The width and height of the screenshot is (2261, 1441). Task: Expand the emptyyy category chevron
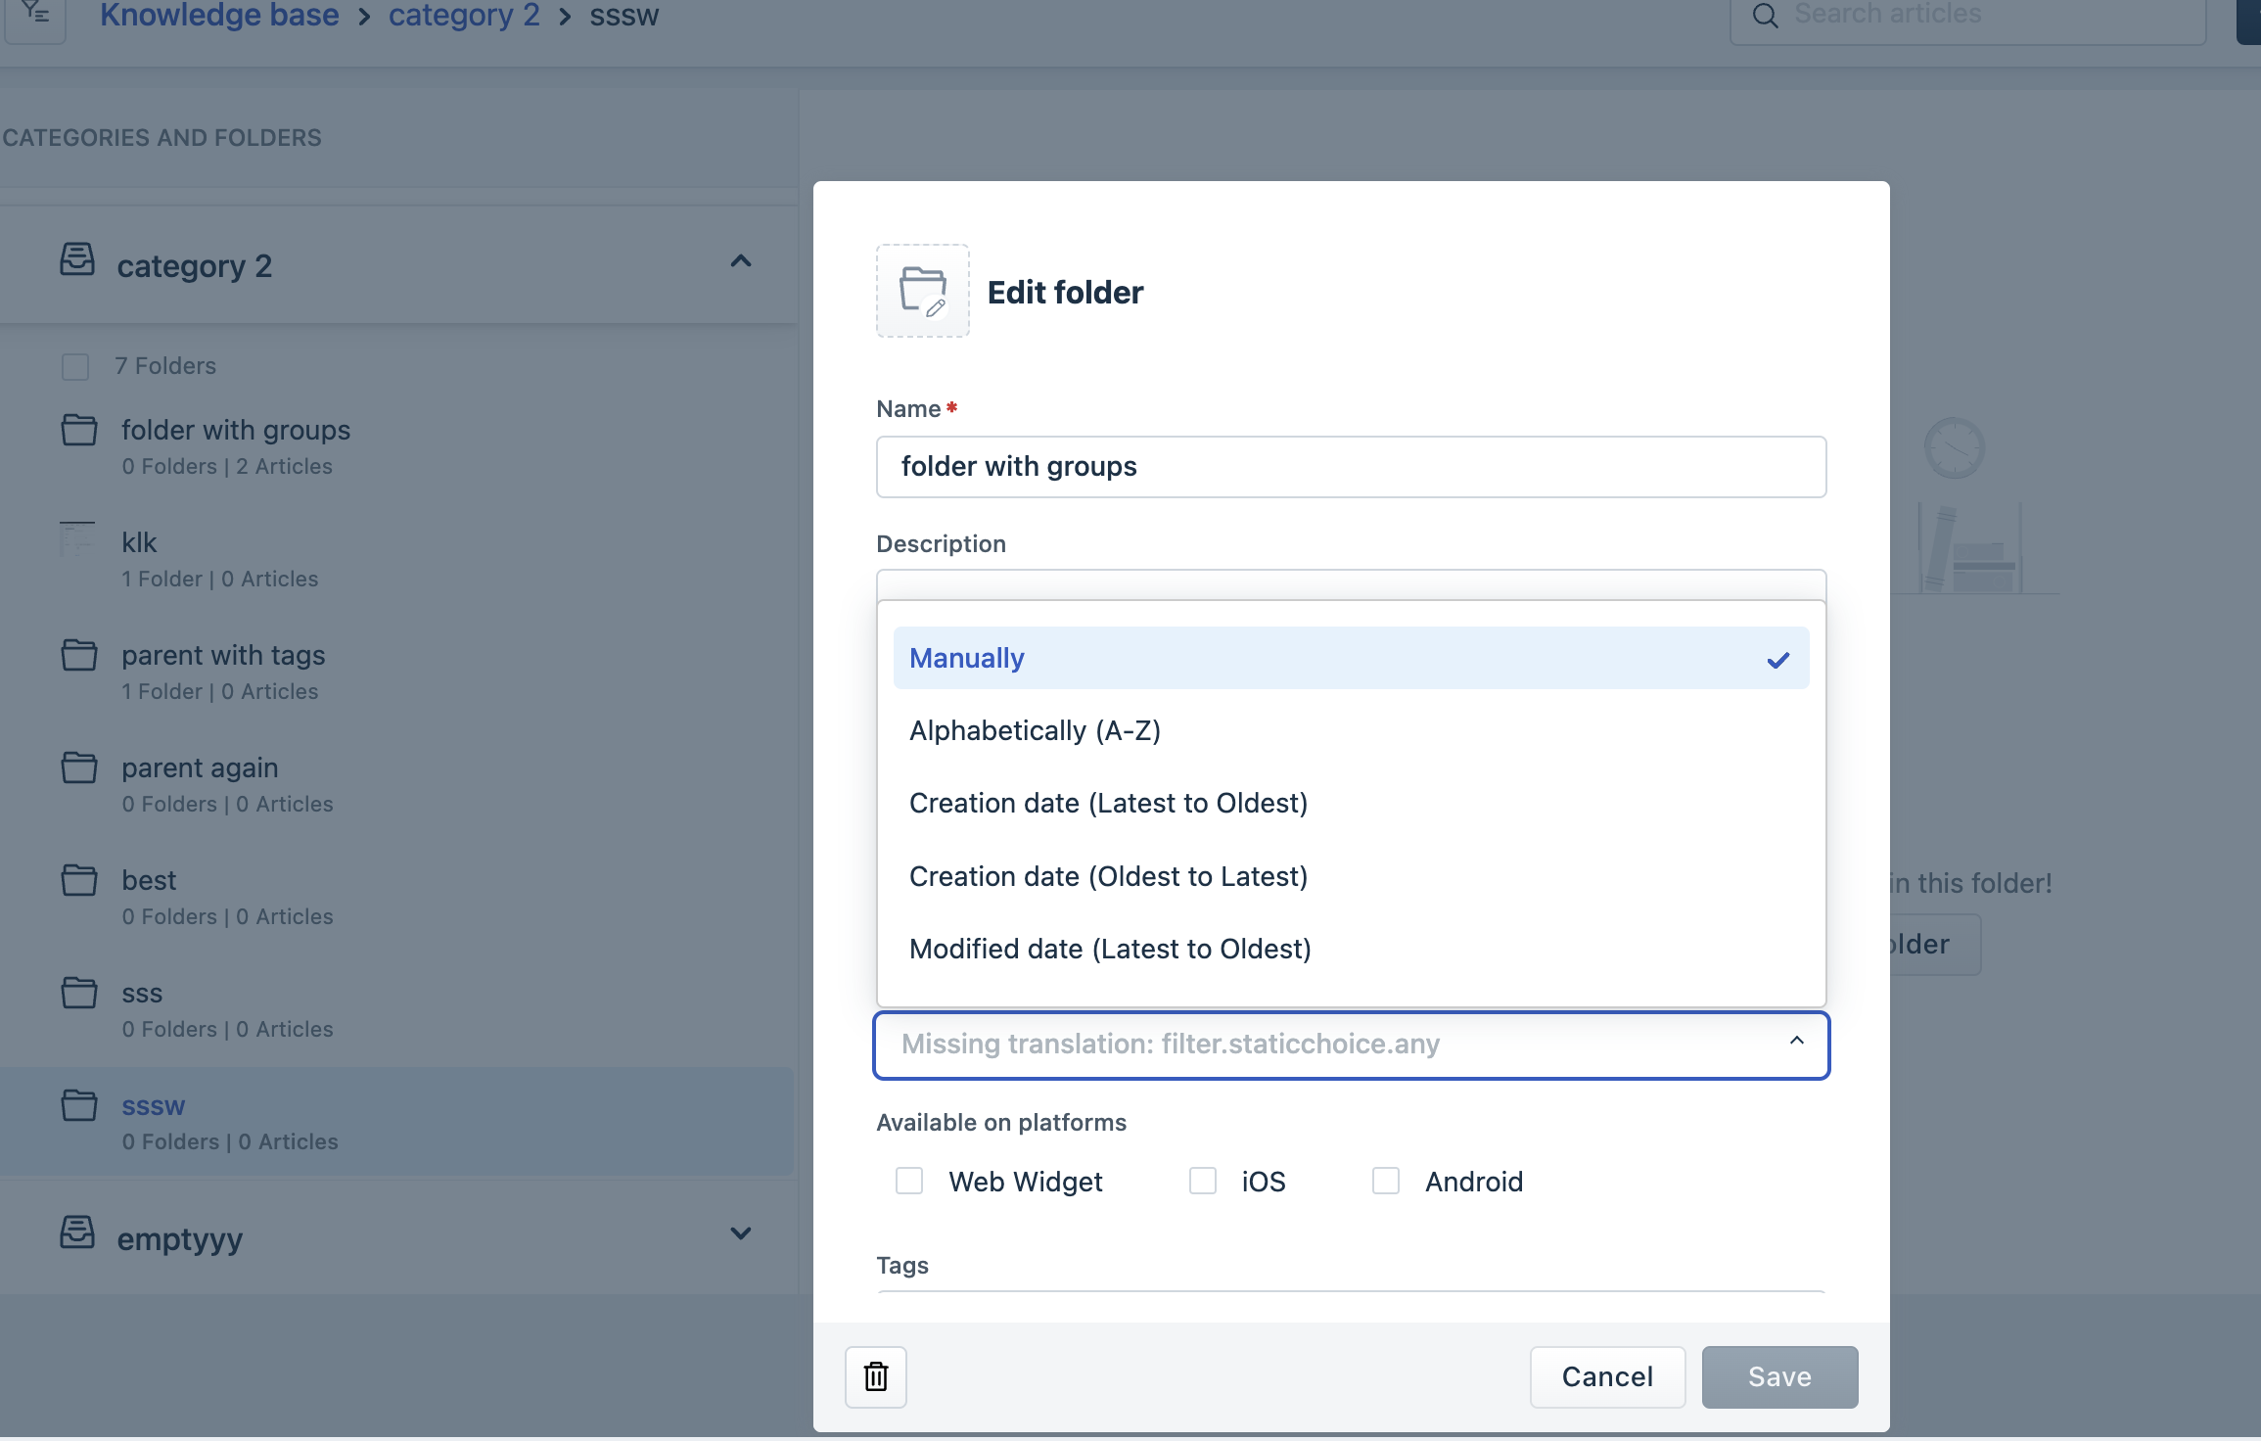(x=741, y=1233)
